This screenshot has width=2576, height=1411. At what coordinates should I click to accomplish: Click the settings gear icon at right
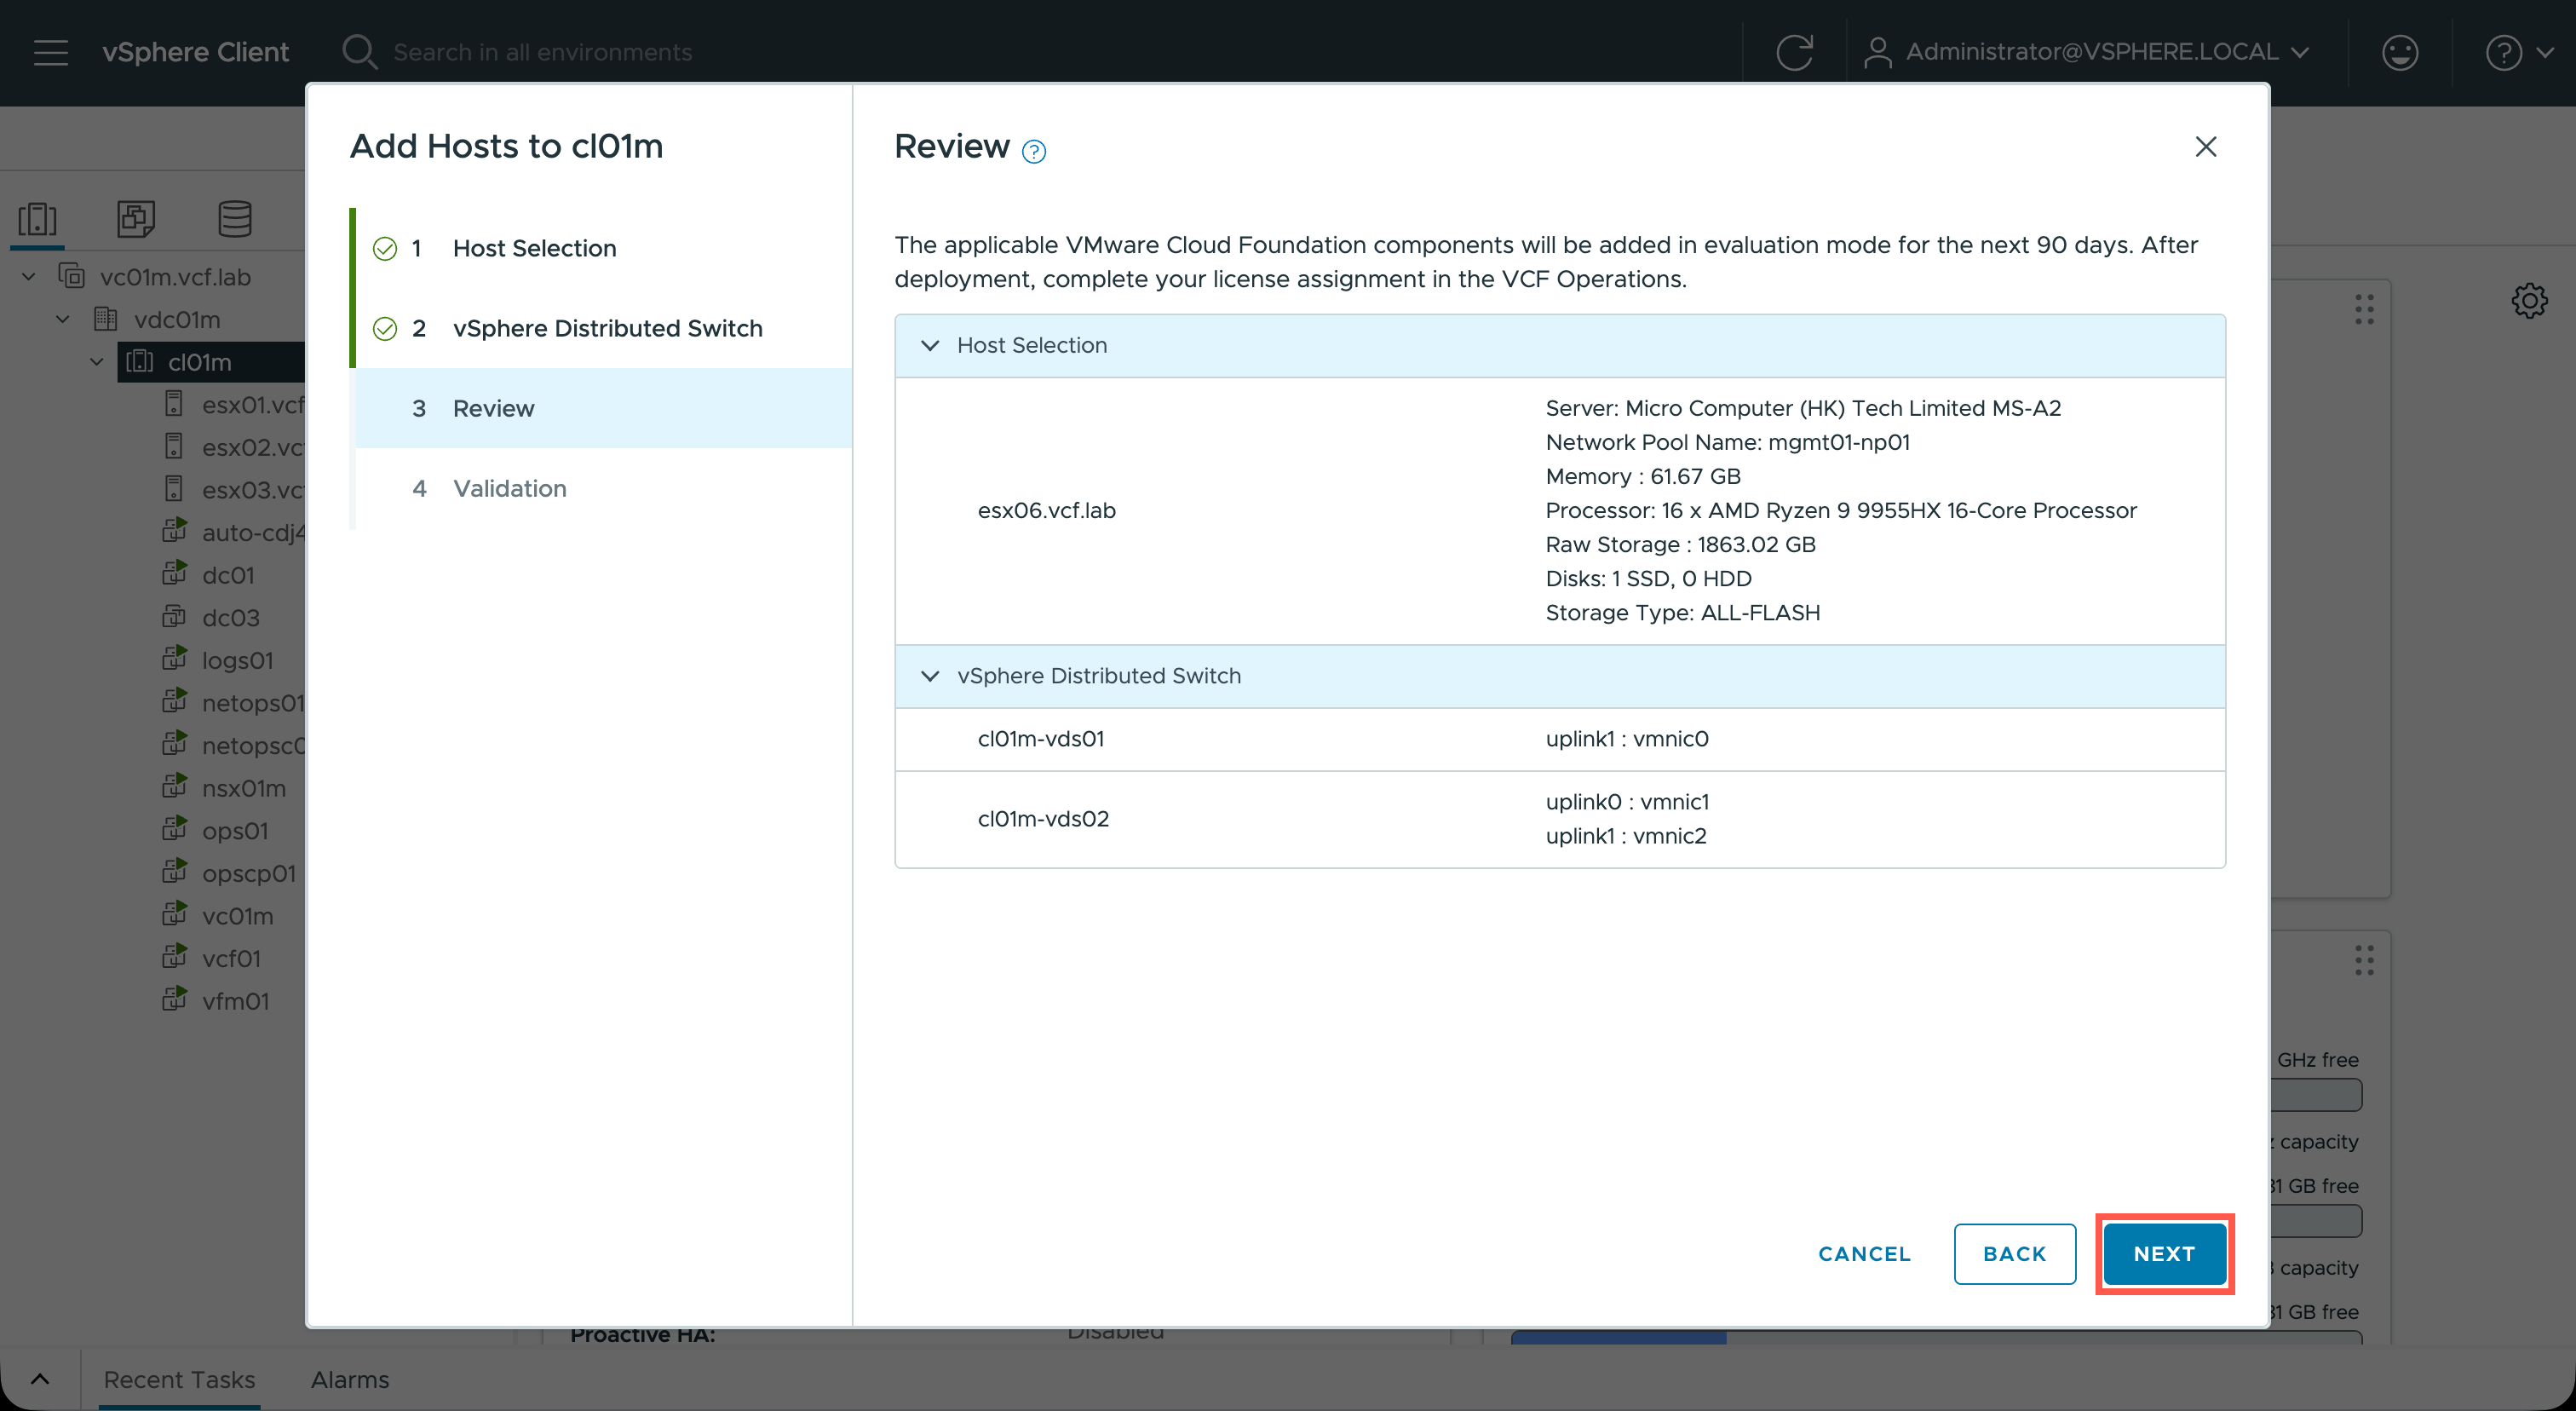pos(2529,300)
